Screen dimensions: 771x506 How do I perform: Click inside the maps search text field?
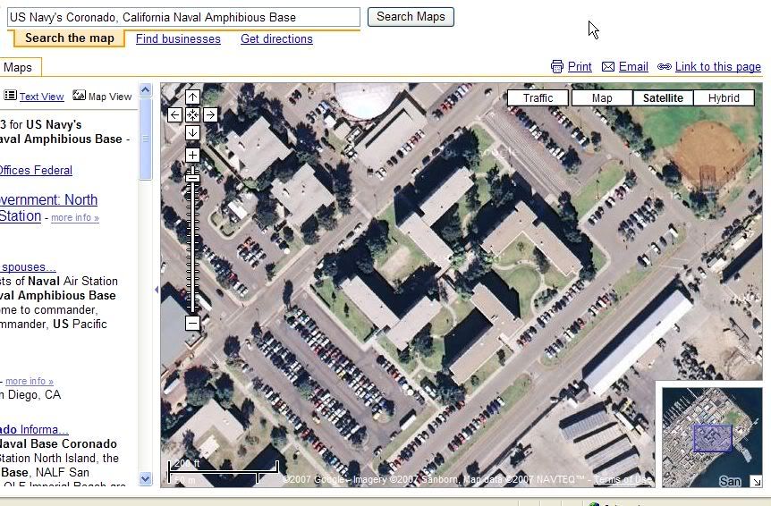click(182, 17)
